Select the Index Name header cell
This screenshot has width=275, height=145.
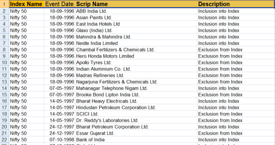pos(26,4)
